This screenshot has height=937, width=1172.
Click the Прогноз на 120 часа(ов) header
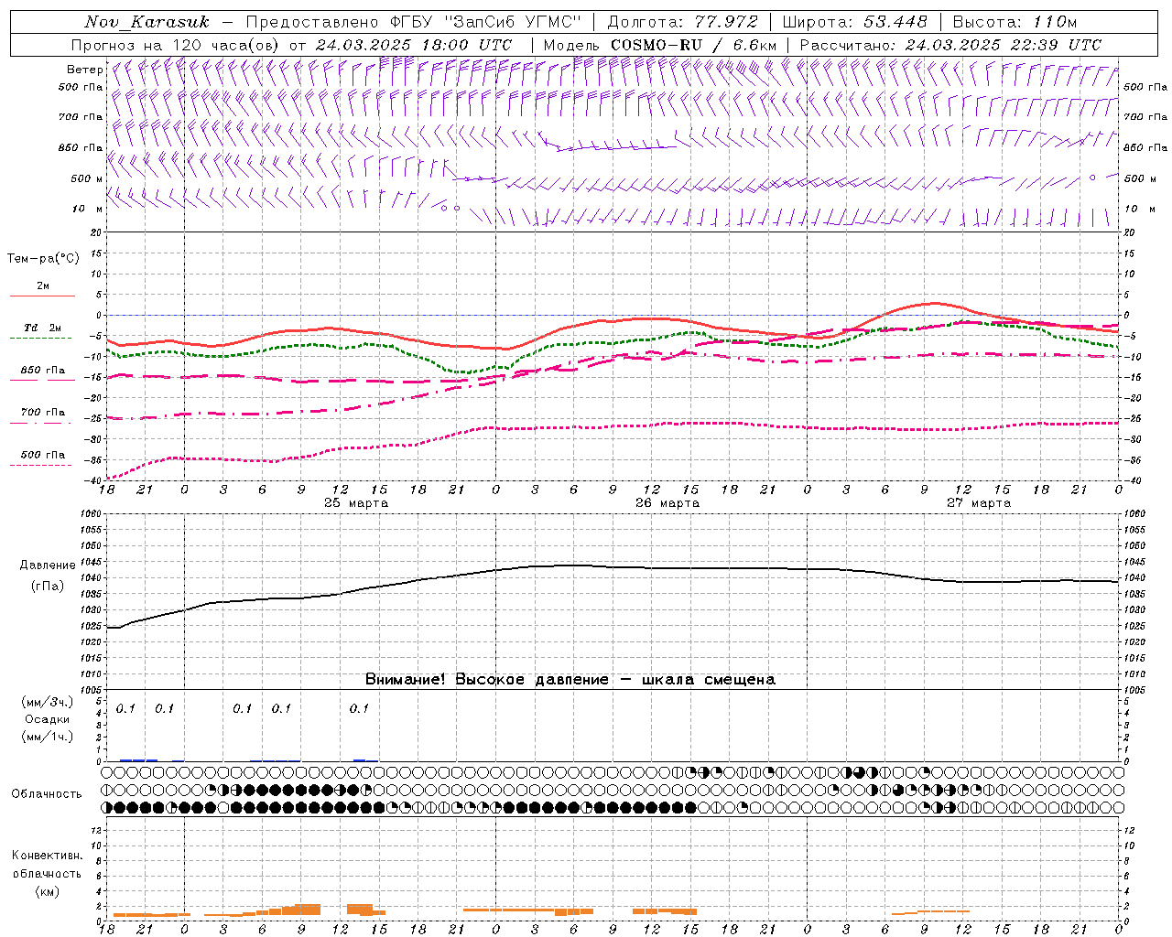coord(176,45)
